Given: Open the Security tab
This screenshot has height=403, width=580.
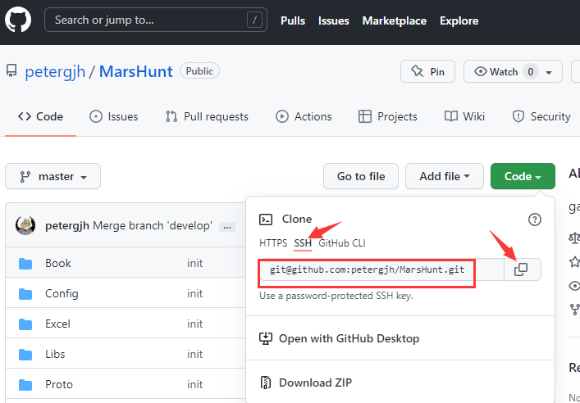Looking at the screenshot, I should (x=541, y=117).
